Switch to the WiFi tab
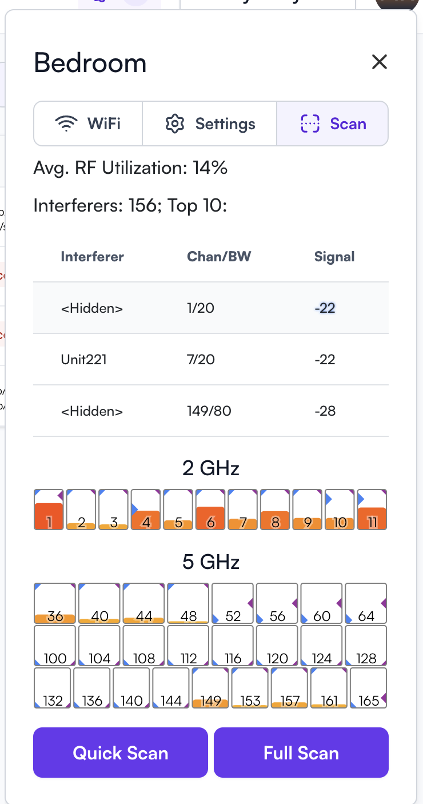The image size is (423, 804). (88, 124)
